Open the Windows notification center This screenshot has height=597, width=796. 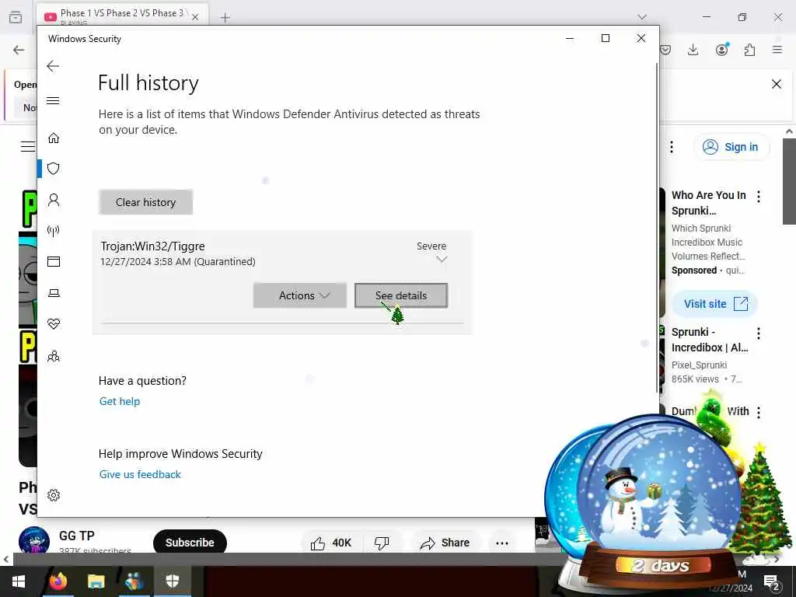[x=772, y=581]
